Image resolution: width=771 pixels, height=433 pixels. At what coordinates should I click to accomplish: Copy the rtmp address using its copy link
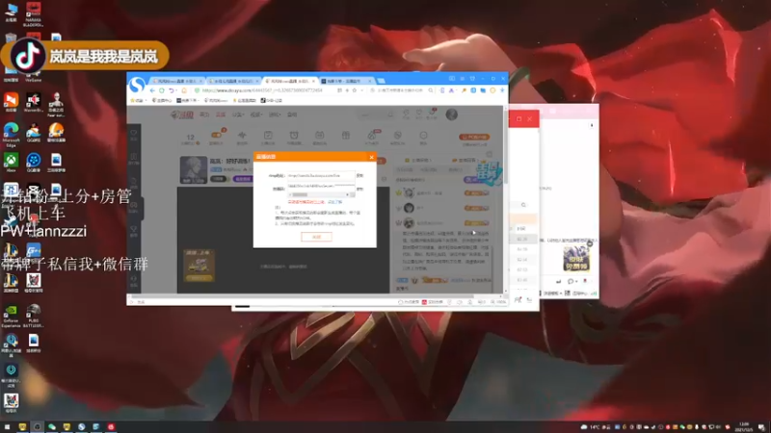point(359,175)
